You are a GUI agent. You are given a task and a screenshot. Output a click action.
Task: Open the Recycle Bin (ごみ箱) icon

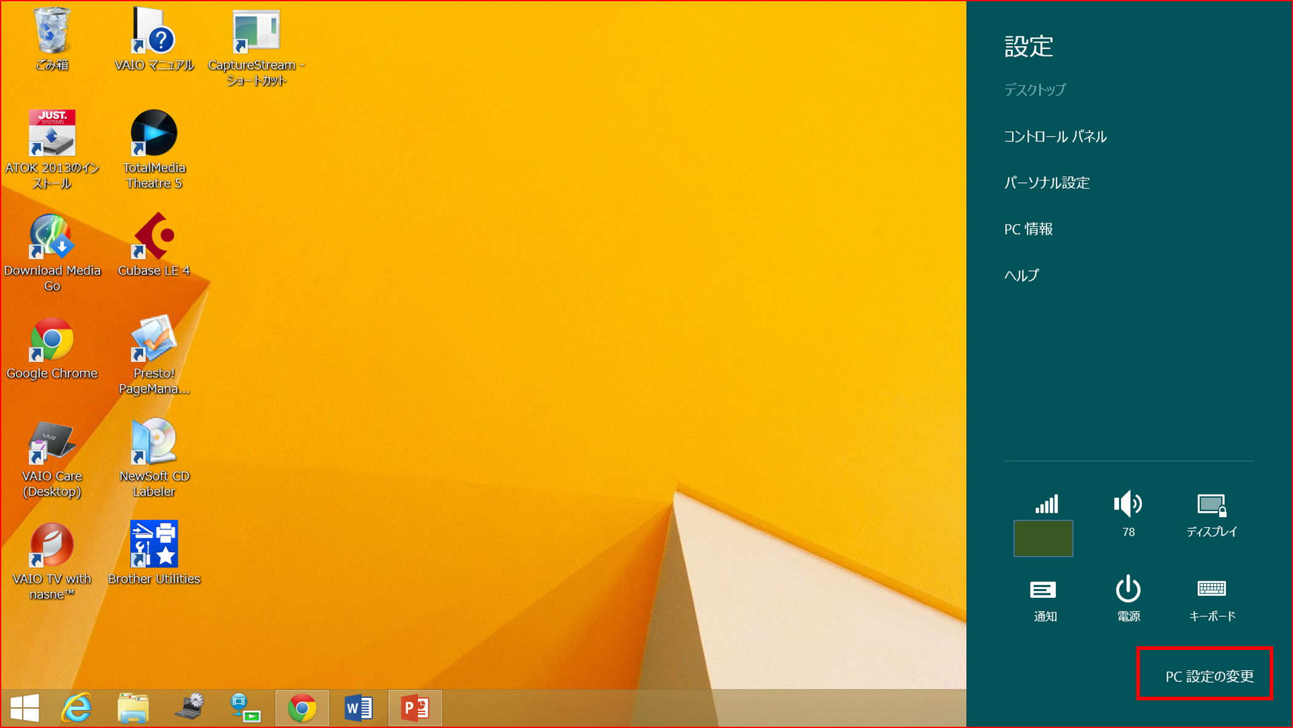52,38
